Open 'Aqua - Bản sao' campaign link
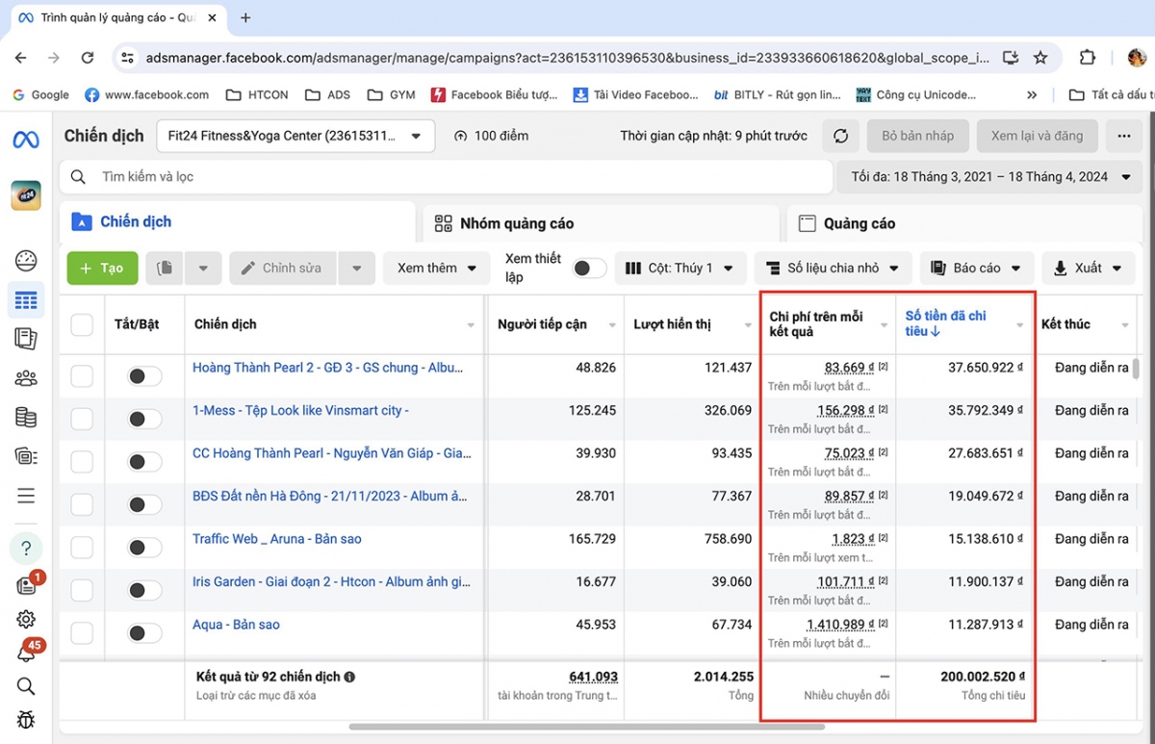Image resolution: width=1155 pixels, height=744 pixels. [x=236, y=625]
